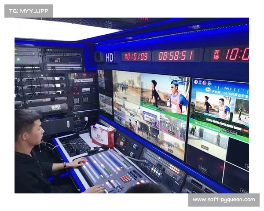Click the large two-runners preview on the centre monitor
The width and height of the screenshot is (264, 211).
click(x=165, y=95)
